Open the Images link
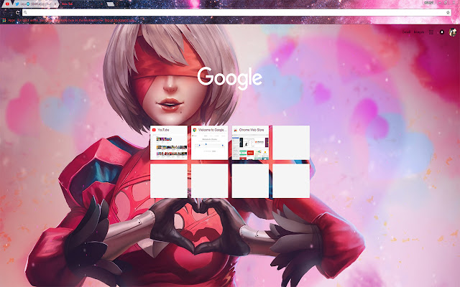This screenshot has height=287, width=460. [x=419, y=32]
